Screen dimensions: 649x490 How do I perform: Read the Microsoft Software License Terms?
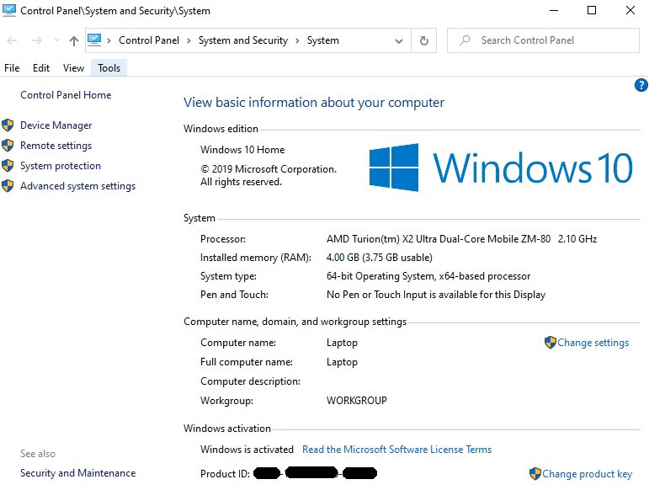pos(397,449)
